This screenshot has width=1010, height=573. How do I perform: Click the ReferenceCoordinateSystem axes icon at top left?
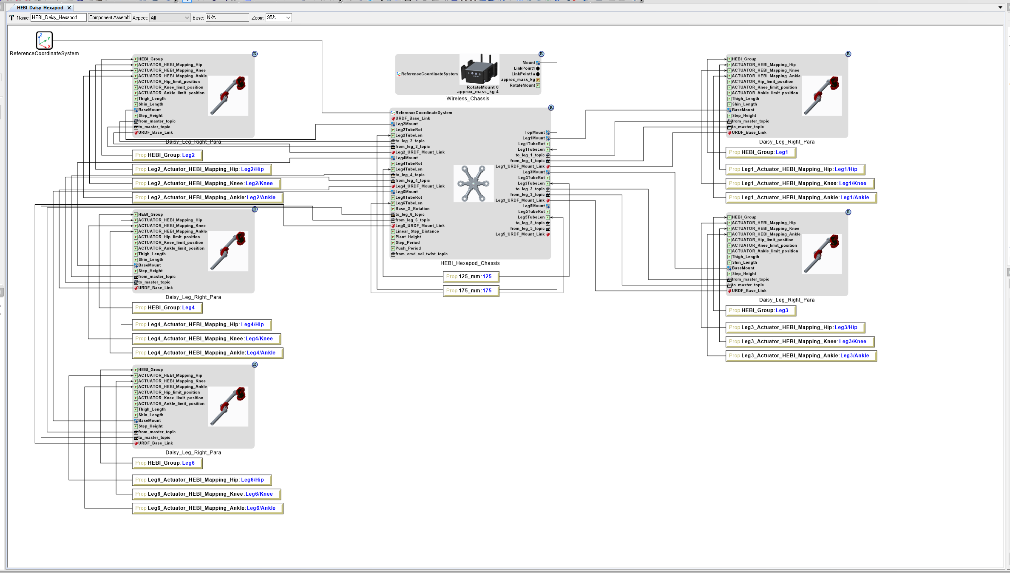coord(44,40)
